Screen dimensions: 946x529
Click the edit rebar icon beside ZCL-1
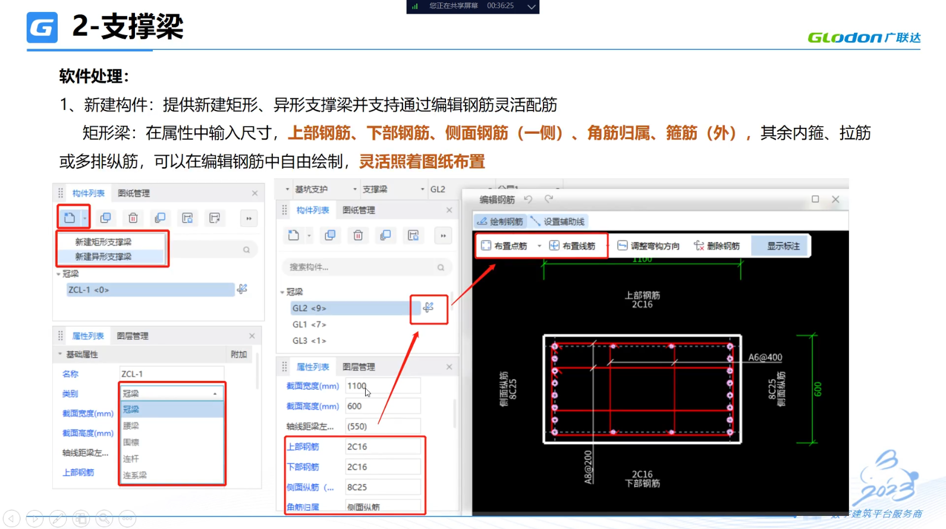coord(242,289)
